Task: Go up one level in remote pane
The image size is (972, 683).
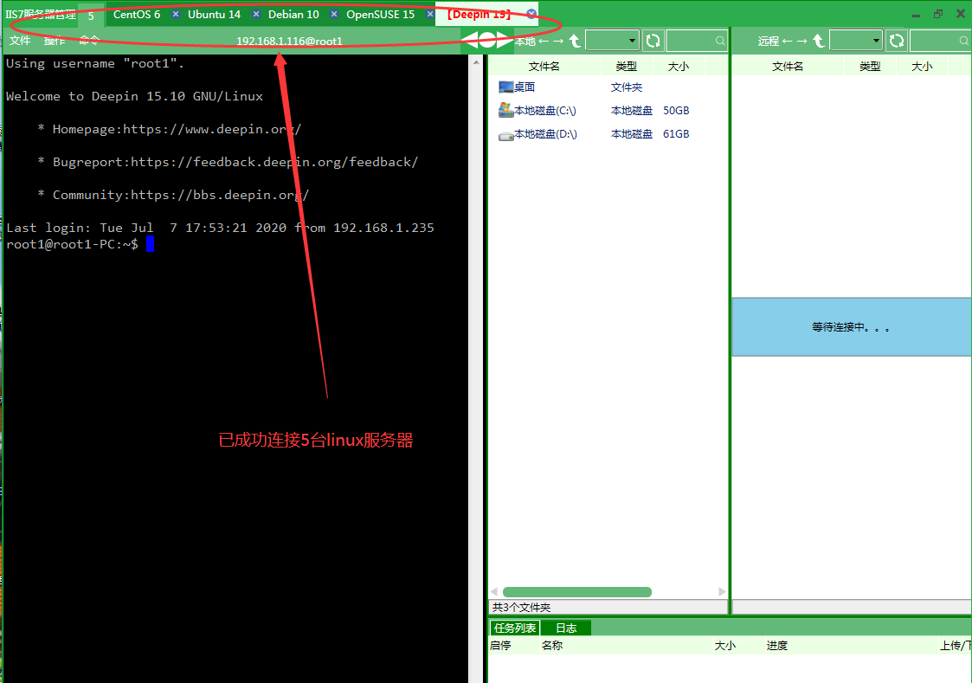Action: coord(818,41)
